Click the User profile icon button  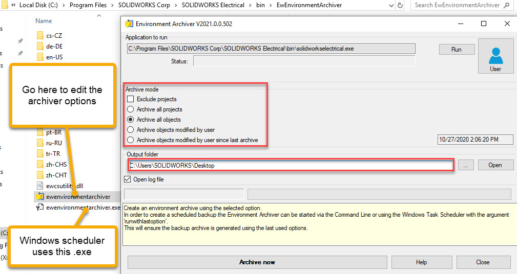click(x=495, y=56)
